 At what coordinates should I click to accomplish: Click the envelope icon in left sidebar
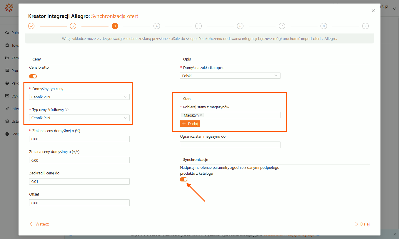click(x=7, y=96)
